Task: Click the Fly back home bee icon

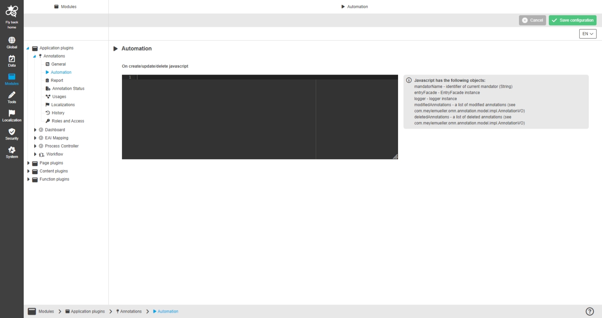Action: tap(12, 11)
